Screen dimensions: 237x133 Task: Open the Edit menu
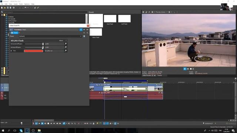tap(6, 4)
